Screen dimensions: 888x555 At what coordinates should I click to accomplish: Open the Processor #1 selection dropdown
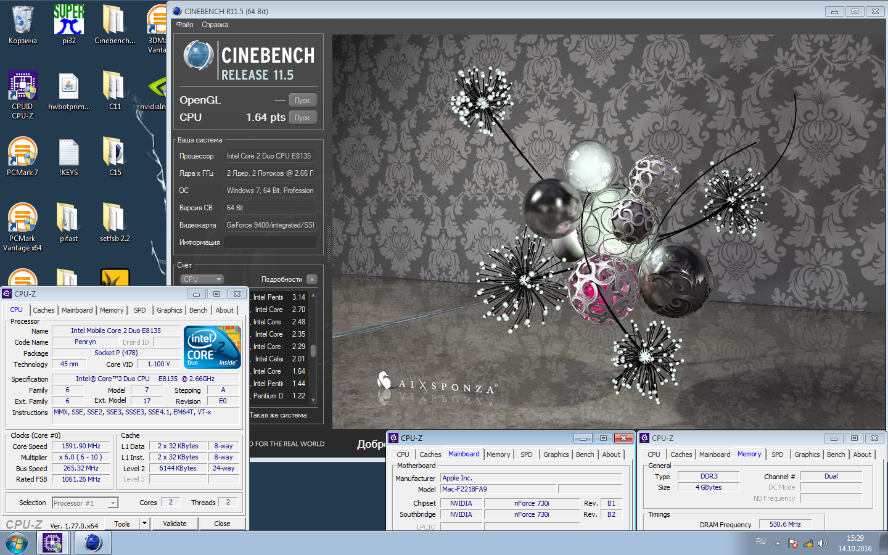(85, 503)
